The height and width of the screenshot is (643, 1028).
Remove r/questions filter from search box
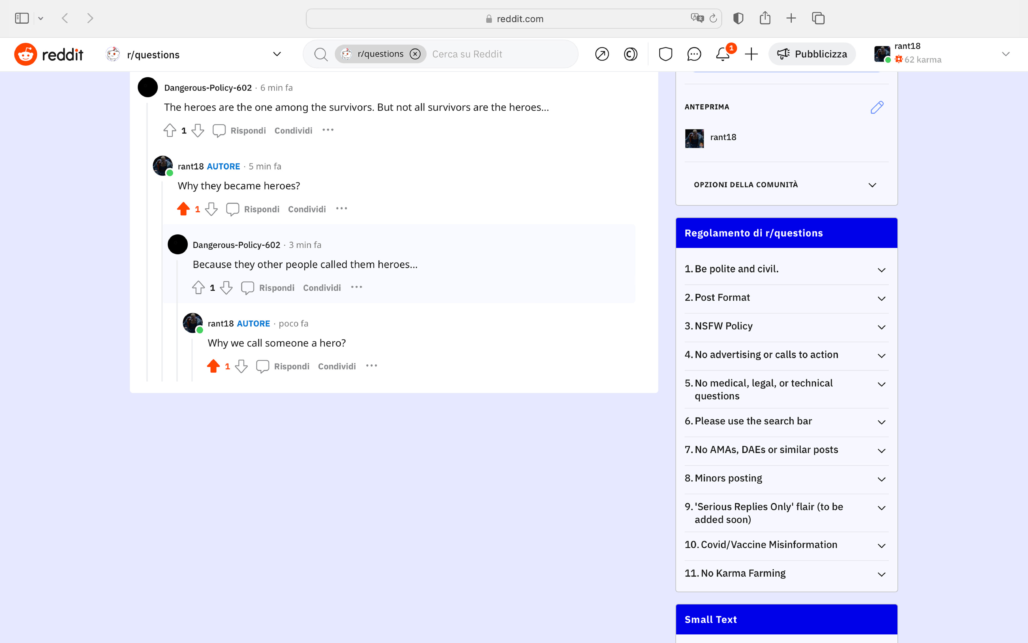pyautogui.click(x=415, y=54)
